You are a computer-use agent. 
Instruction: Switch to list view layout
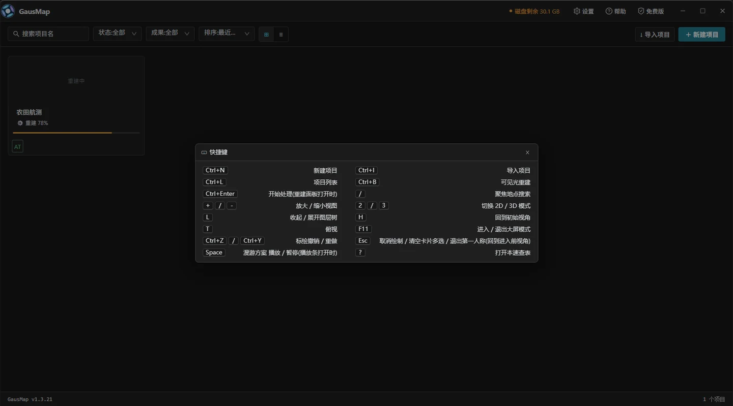coord(281,35)
